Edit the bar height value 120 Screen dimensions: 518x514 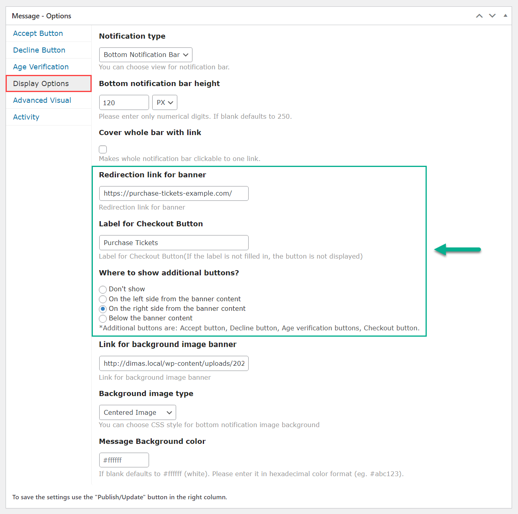pos(124,102)
